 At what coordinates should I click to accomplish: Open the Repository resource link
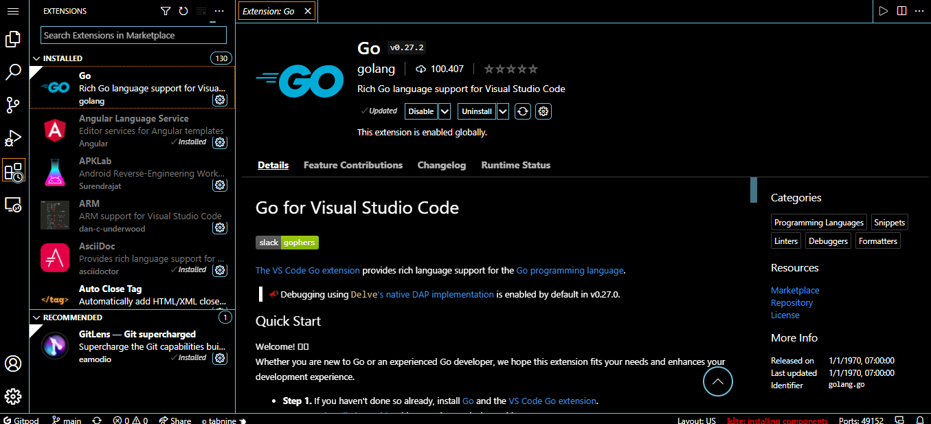[x=792, y=302]
